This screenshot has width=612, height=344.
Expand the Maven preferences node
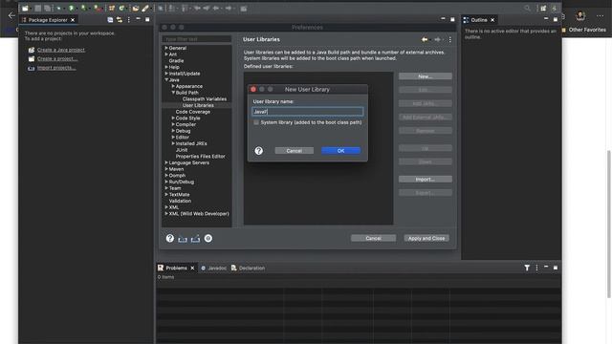point(166,169)
